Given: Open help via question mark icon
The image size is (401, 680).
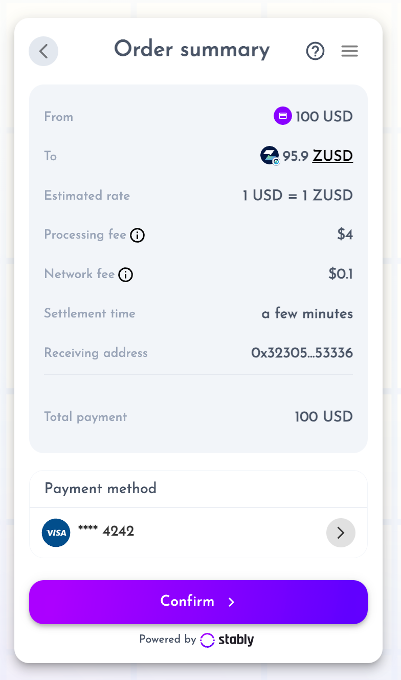Looking at the screenshot, I should pyautogui.click(x=316, y=51).
